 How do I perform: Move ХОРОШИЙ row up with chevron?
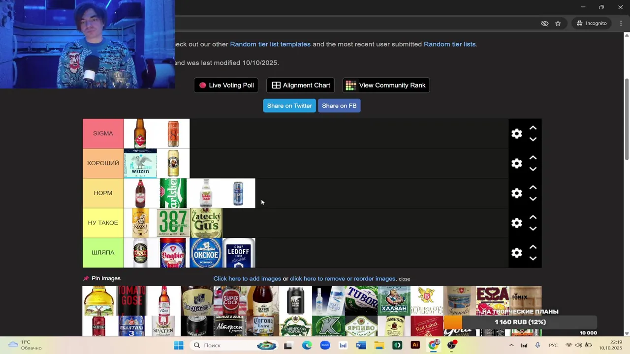click(x=533, y=158)
